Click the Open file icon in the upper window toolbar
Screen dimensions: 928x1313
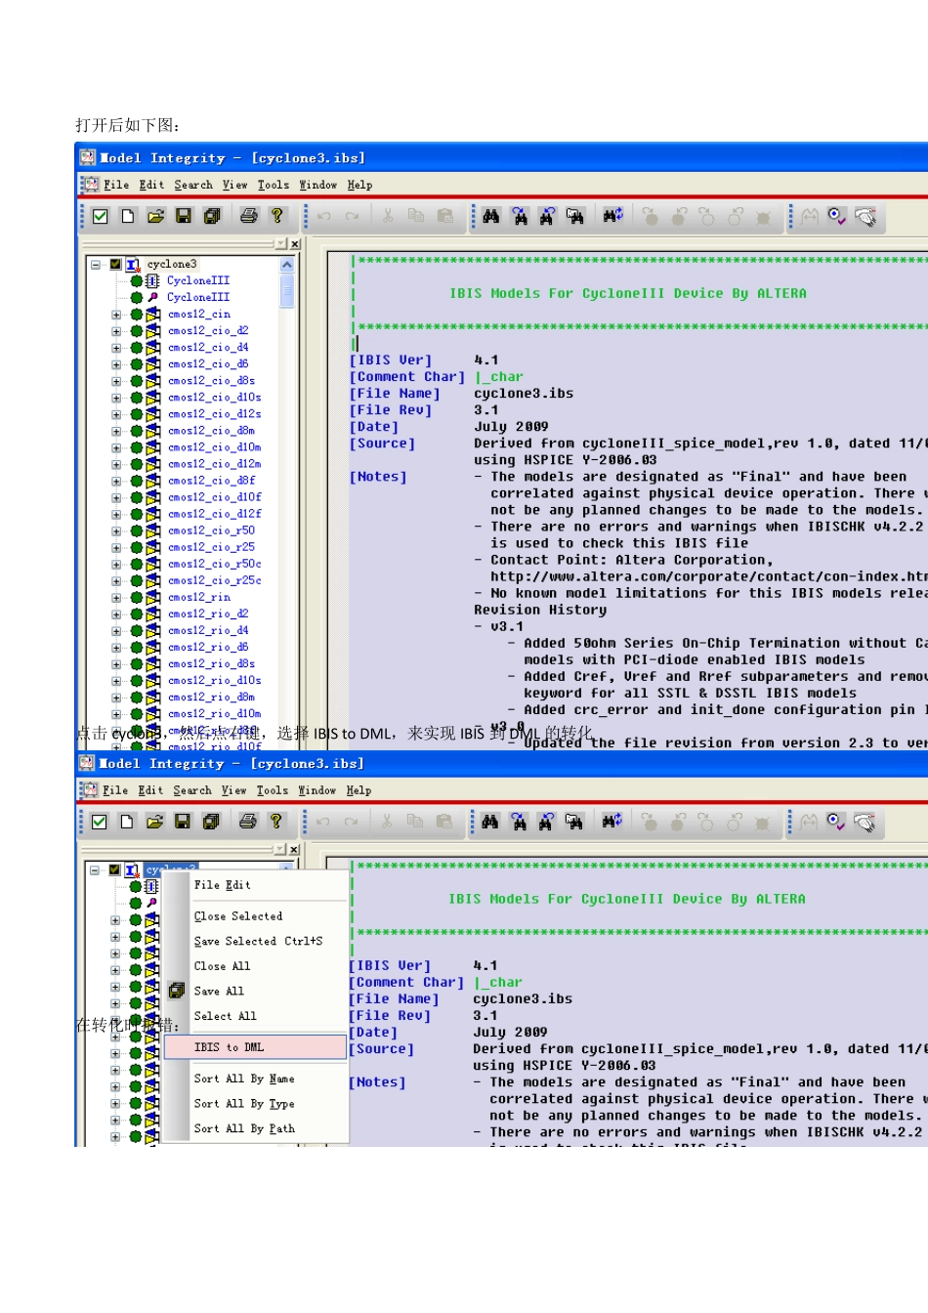[x=155, y=216]
